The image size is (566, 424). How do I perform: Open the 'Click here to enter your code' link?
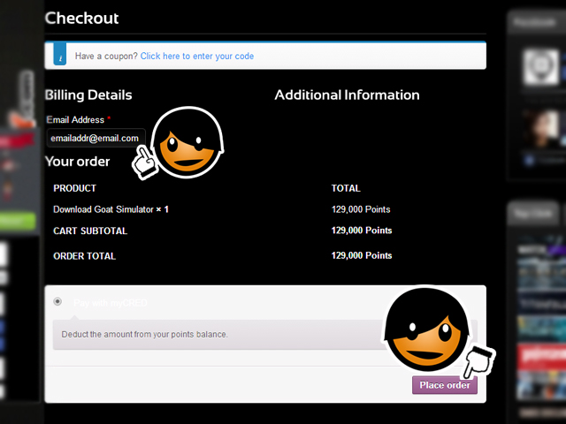tap(196, 56)
